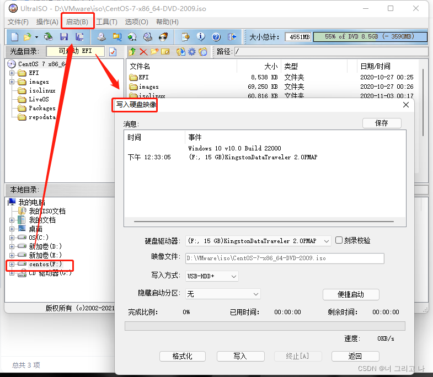Click the red X delete icon

coord(143,52)
